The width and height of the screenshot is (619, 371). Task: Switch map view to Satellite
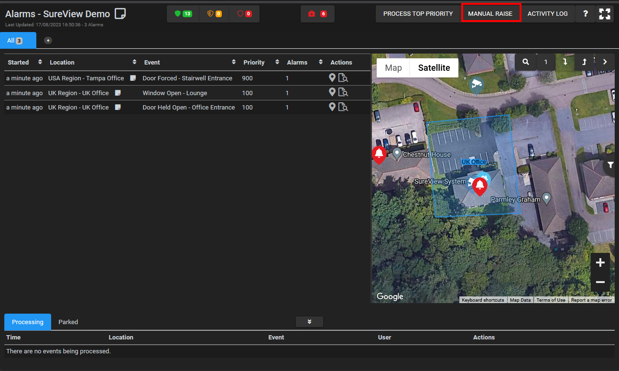click(x=434, y=68)
